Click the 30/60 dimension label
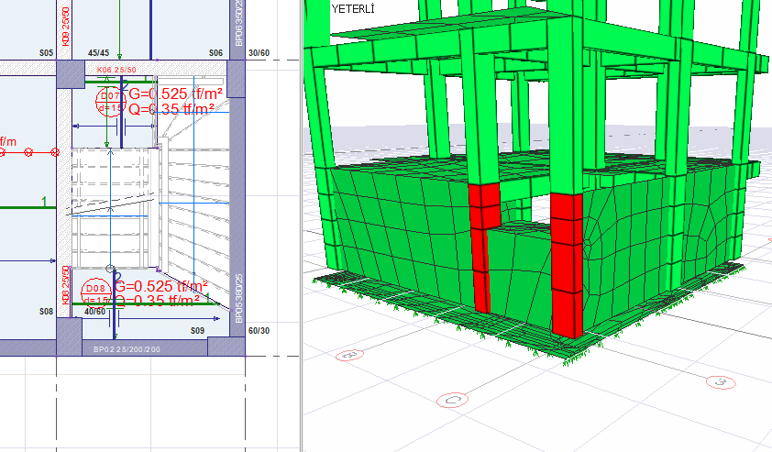Screen dimensions: 772x452 [260, 53]
